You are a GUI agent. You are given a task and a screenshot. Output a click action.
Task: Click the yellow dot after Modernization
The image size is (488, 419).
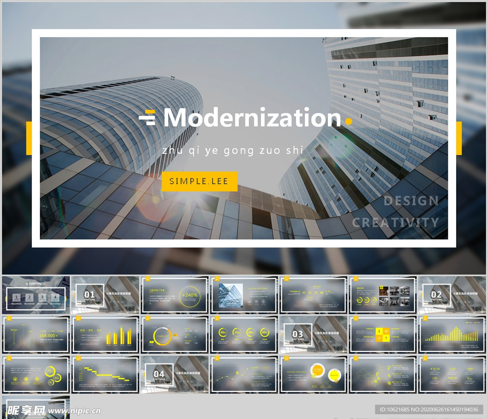coord(349,122)
